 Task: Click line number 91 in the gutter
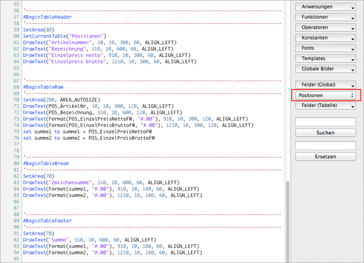click(16, 233)
